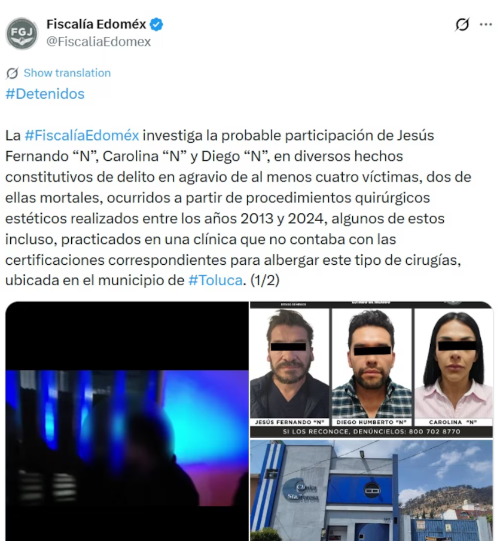Click the tweet body text paragraph
Screen dimensions: 497x541
click(x=238, y=207)
